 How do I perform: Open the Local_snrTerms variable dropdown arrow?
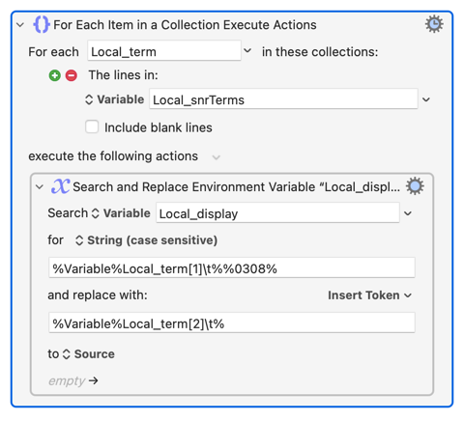pyautogui.click(x=426, y=99)
